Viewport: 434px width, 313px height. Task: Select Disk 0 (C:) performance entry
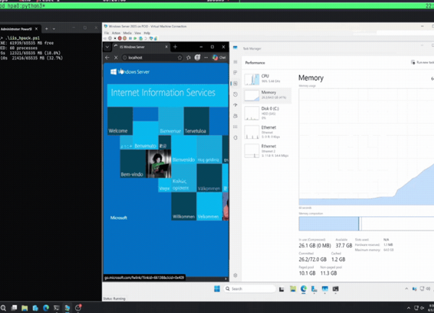point(267,113)
